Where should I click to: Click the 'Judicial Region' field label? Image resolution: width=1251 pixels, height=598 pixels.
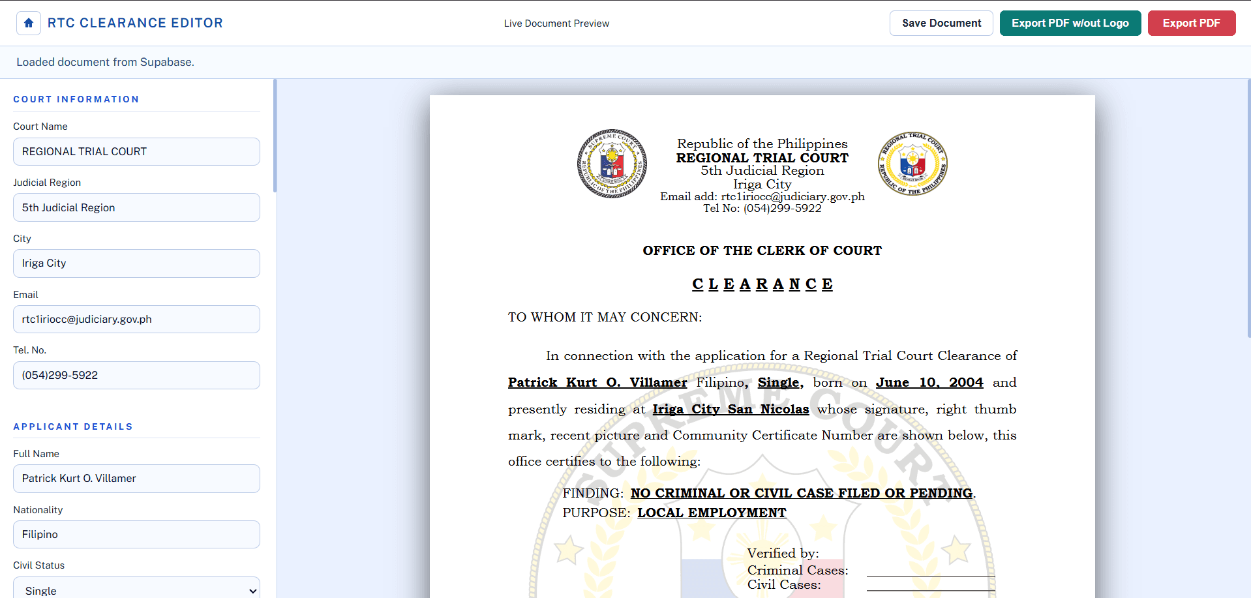47,183
